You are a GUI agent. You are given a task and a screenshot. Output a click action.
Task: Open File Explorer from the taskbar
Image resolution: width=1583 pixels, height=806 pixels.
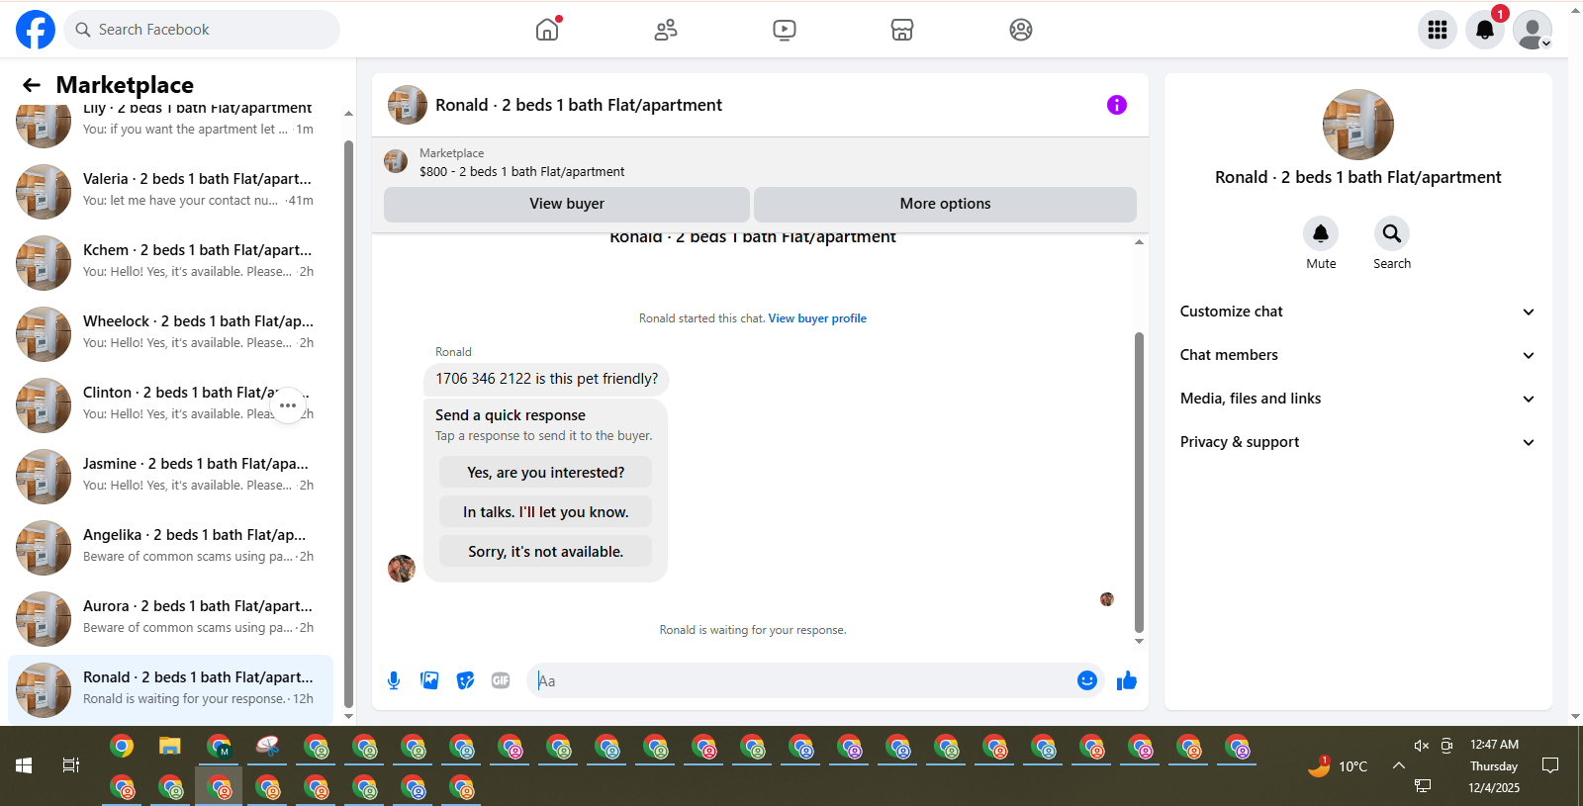point(170,747)
